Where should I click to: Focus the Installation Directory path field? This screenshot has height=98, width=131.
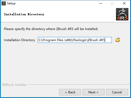(75, 40)
